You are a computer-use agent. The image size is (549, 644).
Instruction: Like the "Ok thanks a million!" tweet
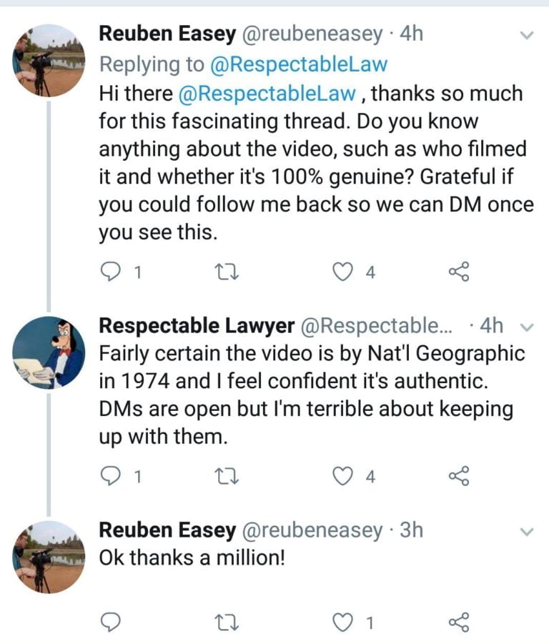[x=346, y=623]
